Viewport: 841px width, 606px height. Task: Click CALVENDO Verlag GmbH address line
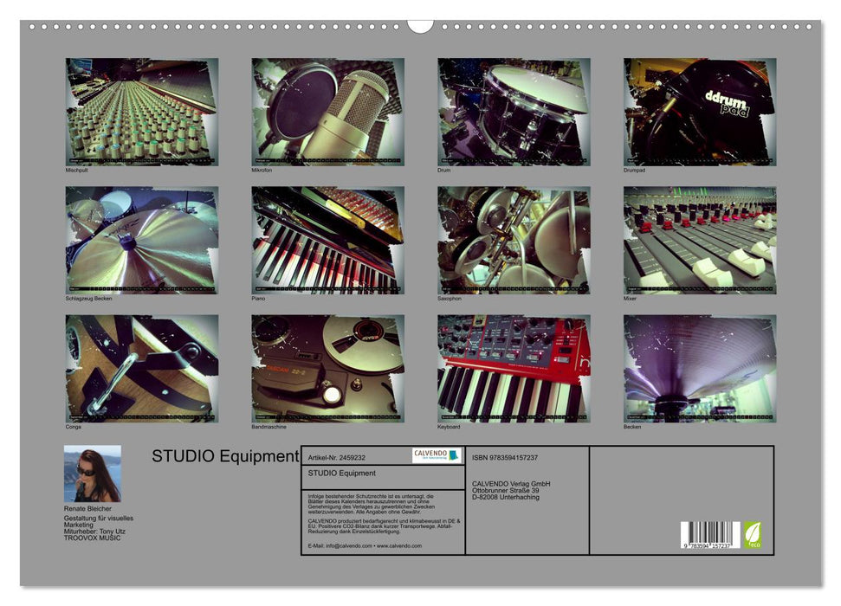pos(511,484)
